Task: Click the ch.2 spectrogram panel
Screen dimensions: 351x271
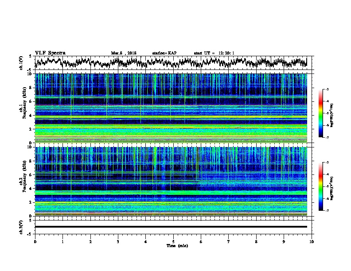Action: coord(171,182)
